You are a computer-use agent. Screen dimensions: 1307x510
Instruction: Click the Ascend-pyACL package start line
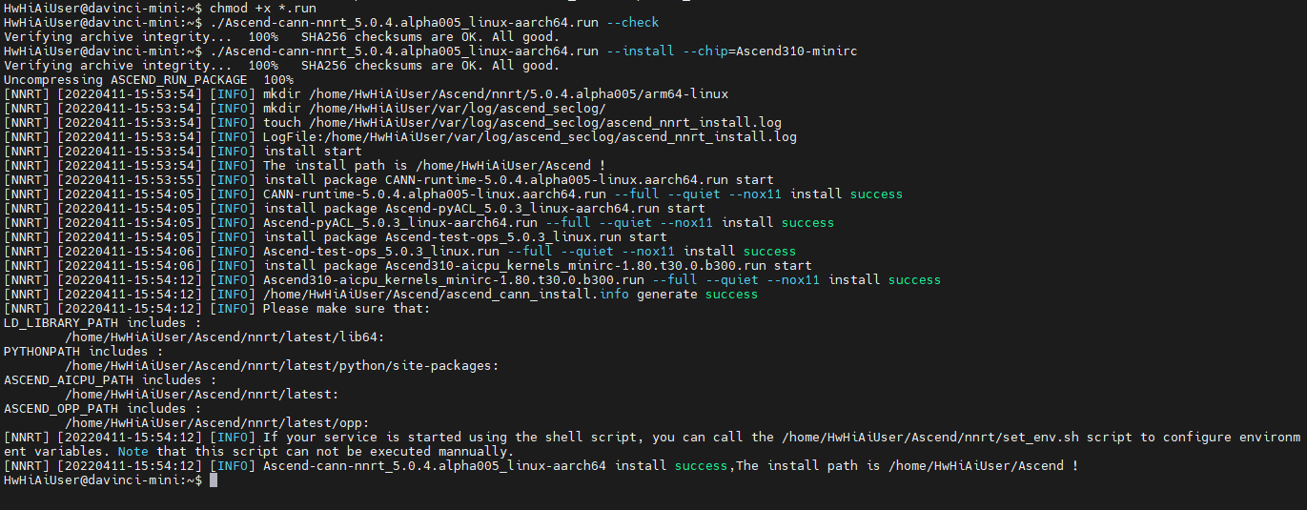[484, 208]
